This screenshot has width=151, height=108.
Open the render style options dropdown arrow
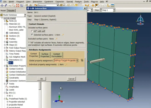point(64,5)
